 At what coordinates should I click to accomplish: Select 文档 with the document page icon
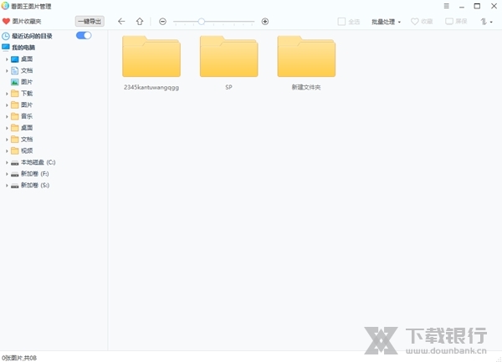point(22,71)
